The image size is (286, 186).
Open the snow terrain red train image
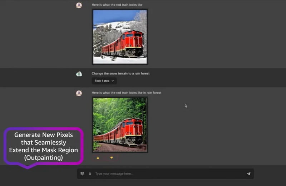click(x=120, y=37)
